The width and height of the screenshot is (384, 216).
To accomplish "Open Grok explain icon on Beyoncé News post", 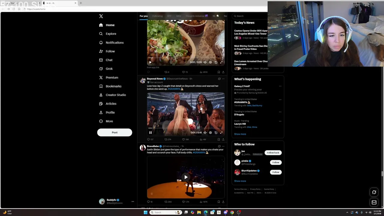I will tap(219, 79).
